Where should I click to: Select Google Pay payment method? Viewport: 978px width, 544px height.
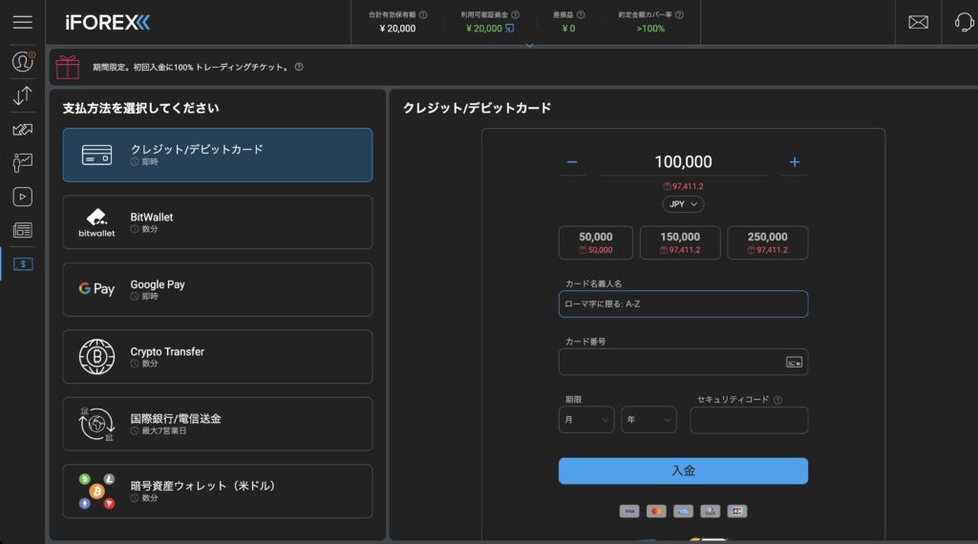point(218,290)
